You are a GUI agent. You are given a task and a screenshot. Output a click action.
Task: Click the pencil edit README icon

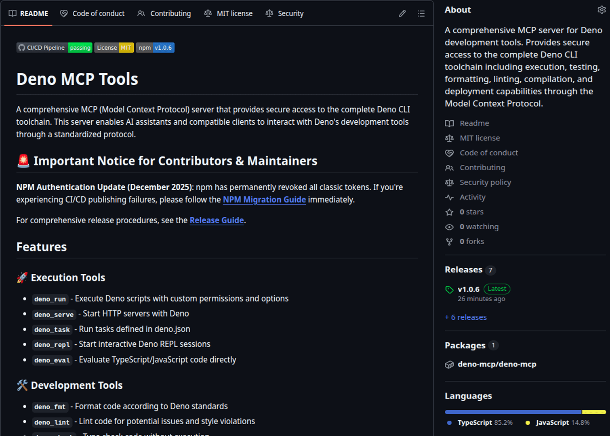tap(402, 14)
